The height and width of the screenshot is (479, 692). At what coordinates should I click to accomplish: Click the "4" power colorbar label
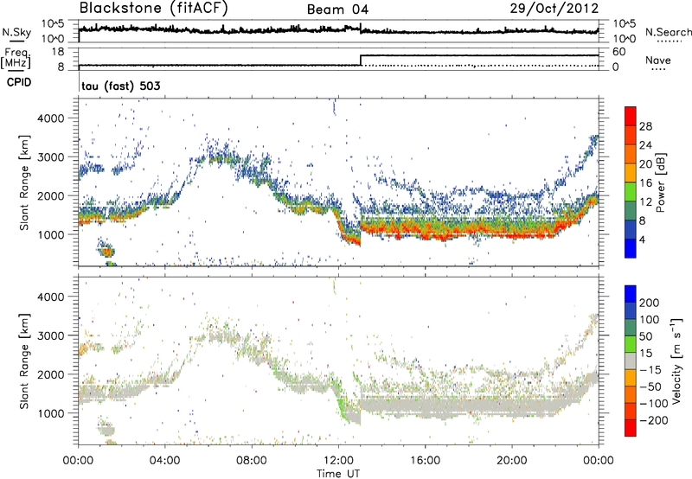tap(643, 239)
